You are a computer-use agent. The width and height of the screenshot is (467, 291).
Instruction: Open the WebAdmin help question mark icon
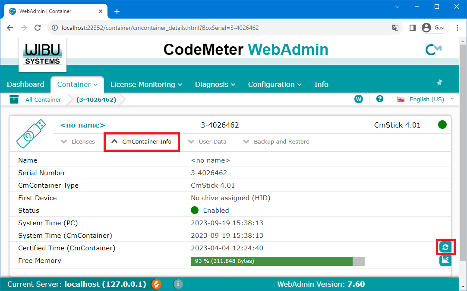pyautogui.click(x=379, y=99)
